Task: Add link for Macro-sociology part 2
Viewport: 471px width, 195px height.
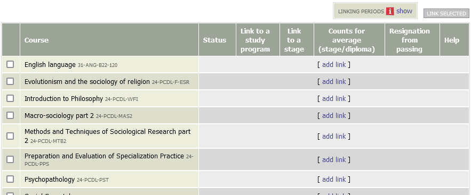Action: pos(334,115)
